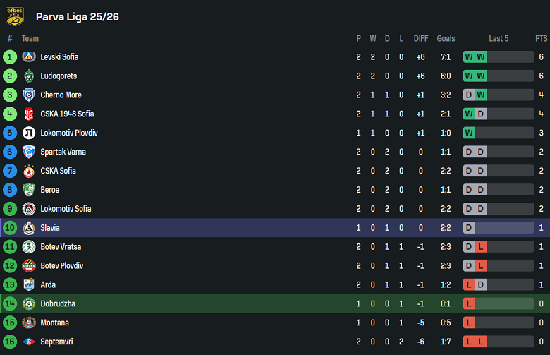The image size is (550, 355).
Task: Click Levski Sofia's Last 5 form bar
Action: [x=498, y=57]
